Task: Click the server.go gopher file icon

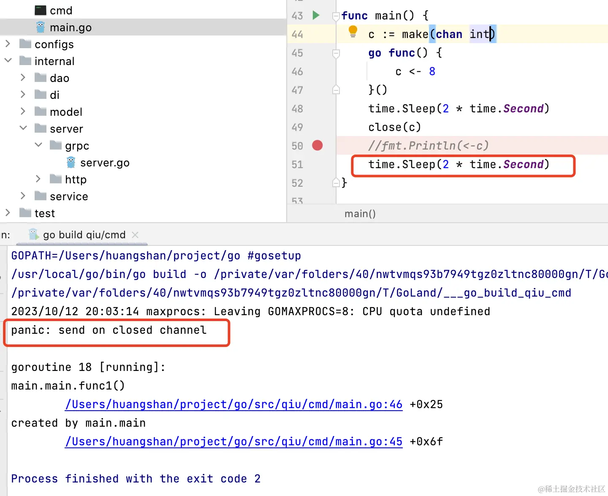Action: (71, 162)
